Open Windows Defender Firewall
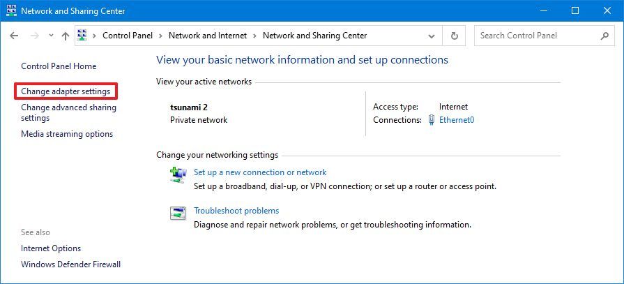The width and height of the screenshot is (624, 284). pos(71,264)
